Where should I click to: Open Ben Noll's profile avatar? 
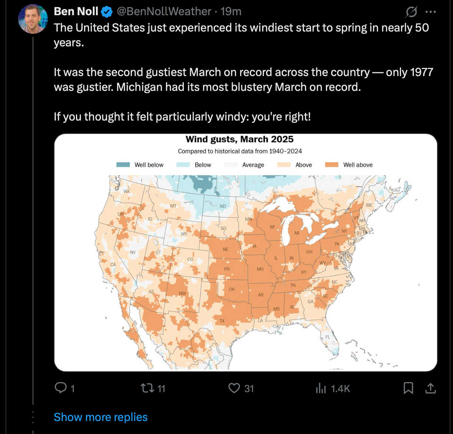click(x=33, y=19)
